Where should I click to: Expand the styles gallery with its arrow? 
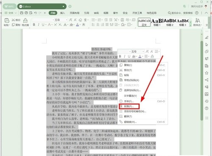pyautogui.click(x=190, y=25)
